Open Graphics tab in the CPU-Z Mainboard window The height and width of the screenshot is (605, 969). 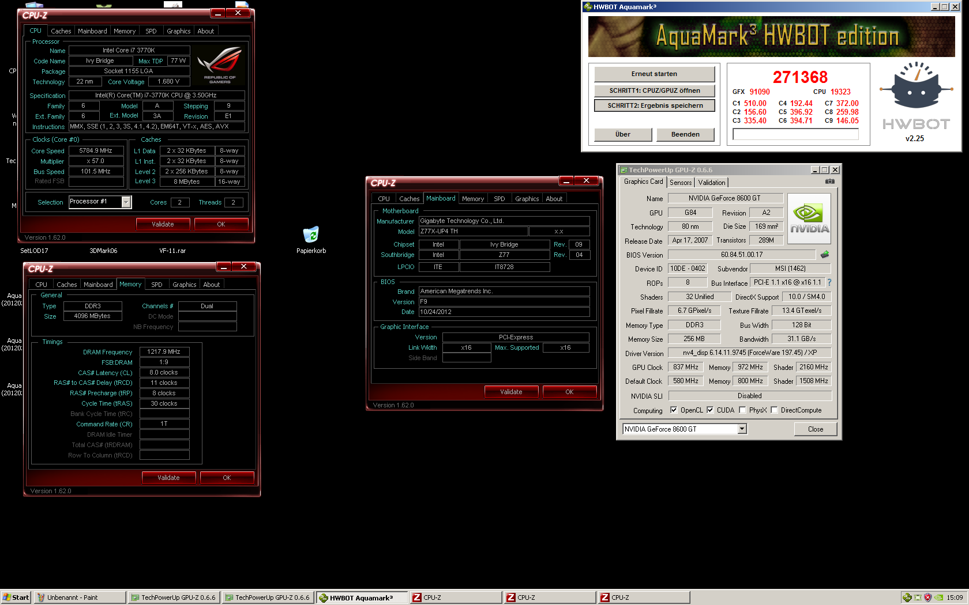[x=527, y=199]
